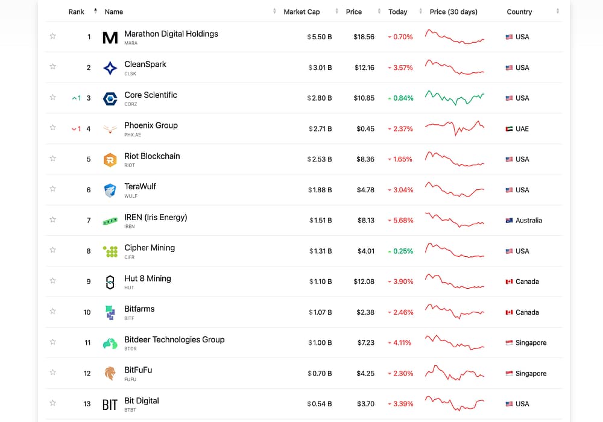The height and width of the screenshot is (422, 603).
Task: Click Core Scientific's green 30-day price chart
Action: tap(455, 98)
